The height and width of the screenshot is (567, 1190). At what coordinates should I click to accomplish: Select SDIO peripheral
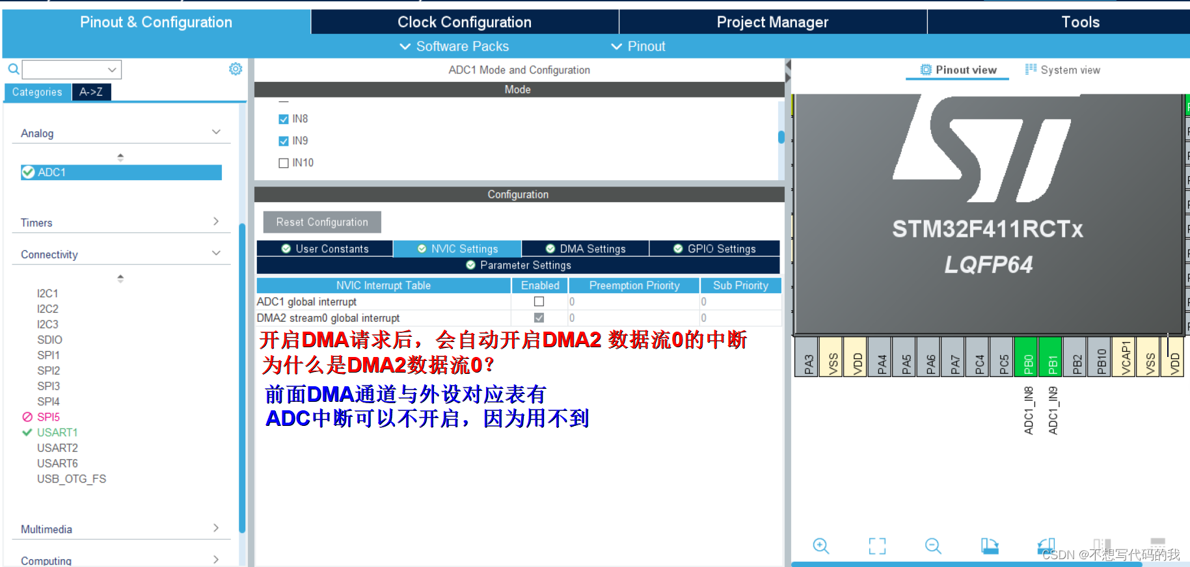click(x=49, y=340)
